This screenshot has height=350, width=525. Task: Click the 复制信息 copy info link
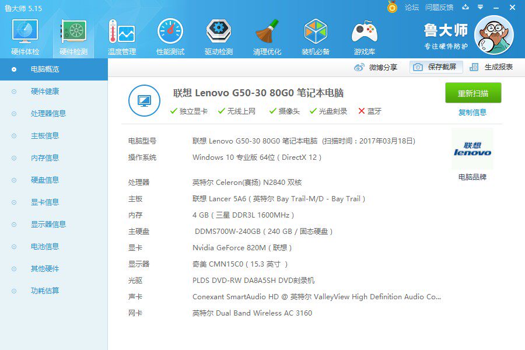tap(473, 113)
